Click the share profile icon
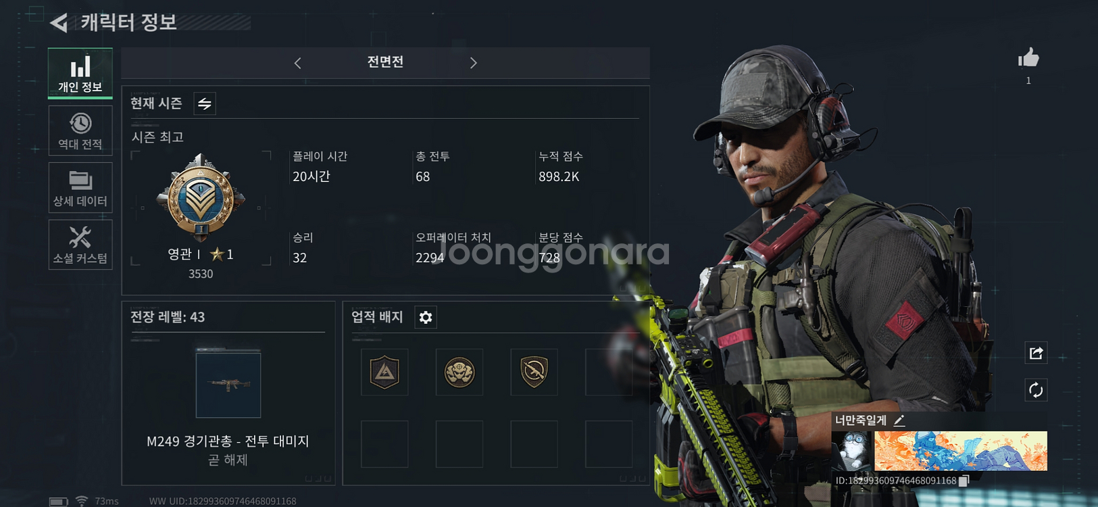Viewport: 1098px width, 507px height. [x=1036, y=353]
